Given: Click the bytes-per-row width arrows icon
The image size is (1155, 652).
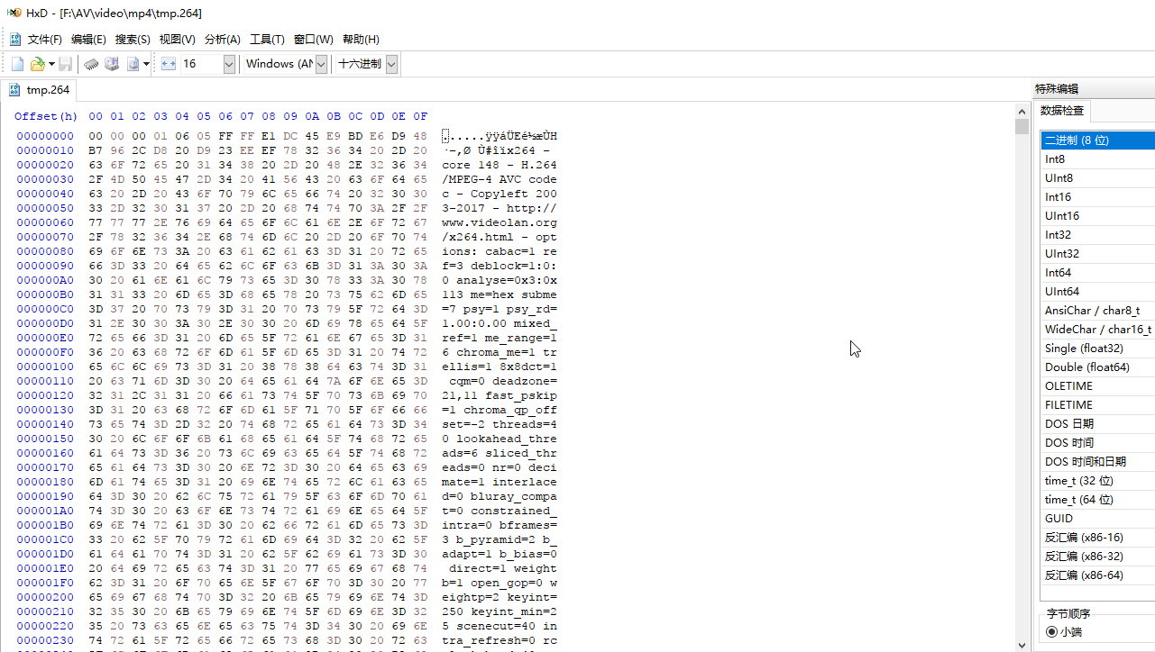Looking at the screenshot, I should (168, 63).
